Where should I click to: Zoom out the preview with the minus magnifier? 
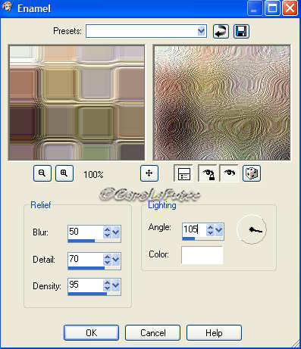click(42, 173)
